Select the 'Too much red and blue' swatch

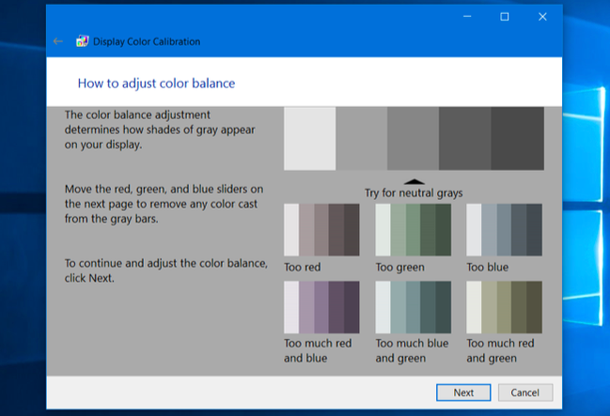(x=321, y=307)
